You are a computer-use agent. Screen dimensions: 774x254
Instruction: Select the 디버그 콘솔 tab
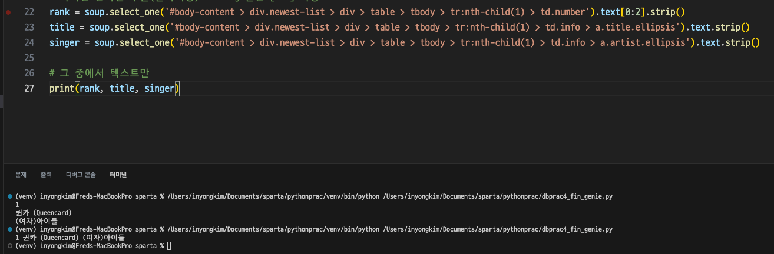pyautogui.click(x=81, y=175)
